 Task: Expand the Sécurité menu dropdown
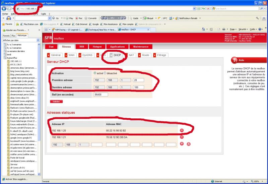243,29
